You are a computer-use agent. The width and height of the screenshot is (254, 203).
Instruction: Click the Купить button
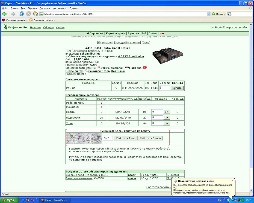pyautogui.click(x=177, y=88)
